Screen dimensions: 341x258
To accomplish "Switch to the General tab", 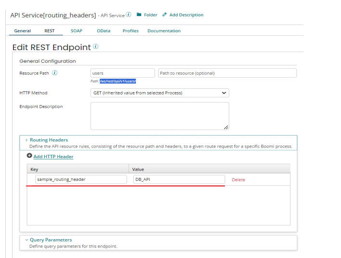I will tap(22, 31).
